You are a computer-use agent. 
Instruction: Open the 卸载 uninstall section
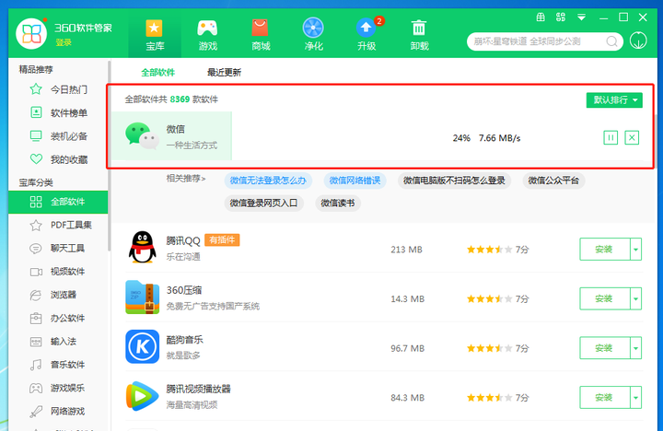tap(419, 35)
